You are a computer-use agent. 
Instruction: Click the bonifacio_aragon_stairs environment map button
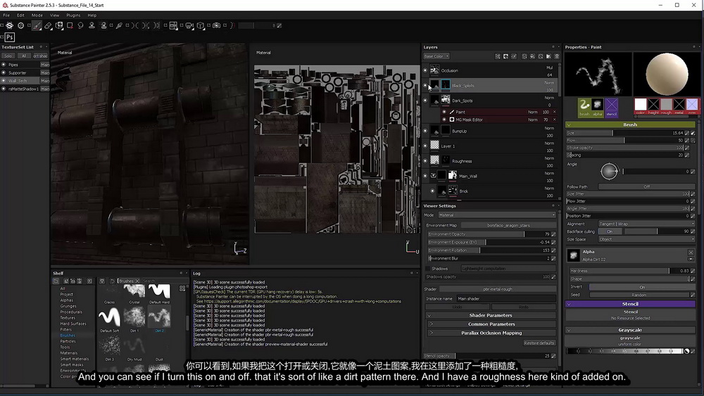(x=508, y=225)
